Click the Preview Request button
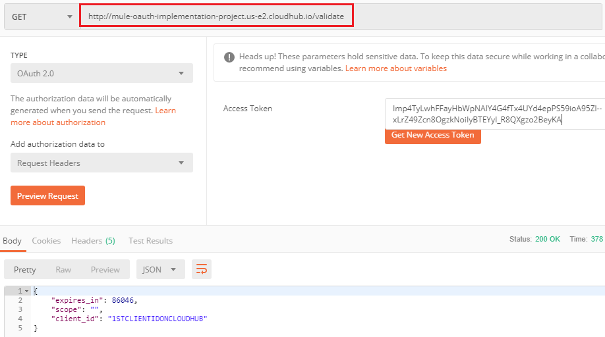 pos(47,195)
